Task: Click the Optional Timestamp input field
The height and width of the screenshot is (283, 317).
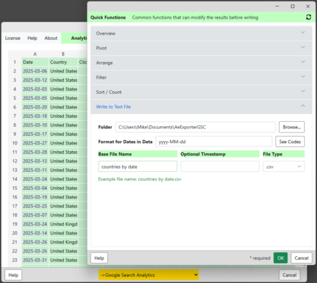Action: coord(220,166)
